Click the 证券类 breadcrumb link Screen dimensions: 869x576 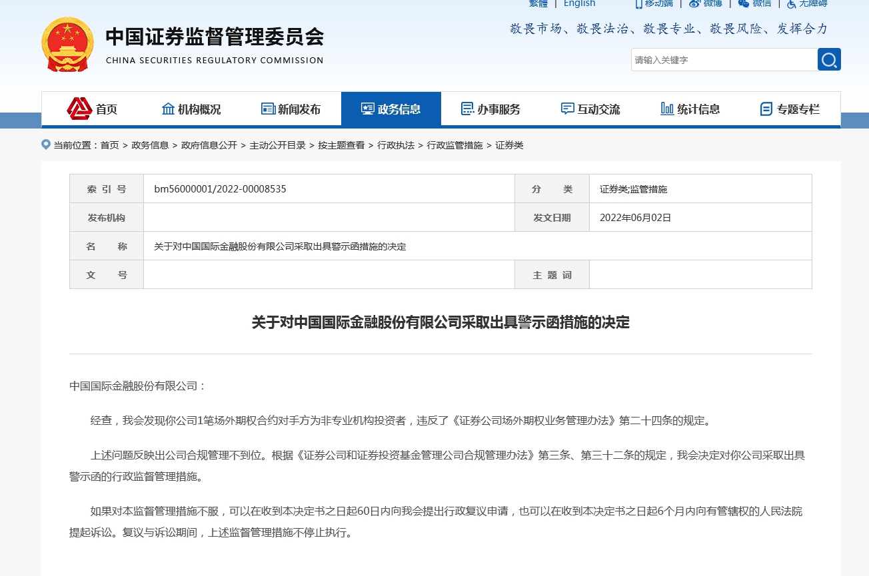coord(509,145)
